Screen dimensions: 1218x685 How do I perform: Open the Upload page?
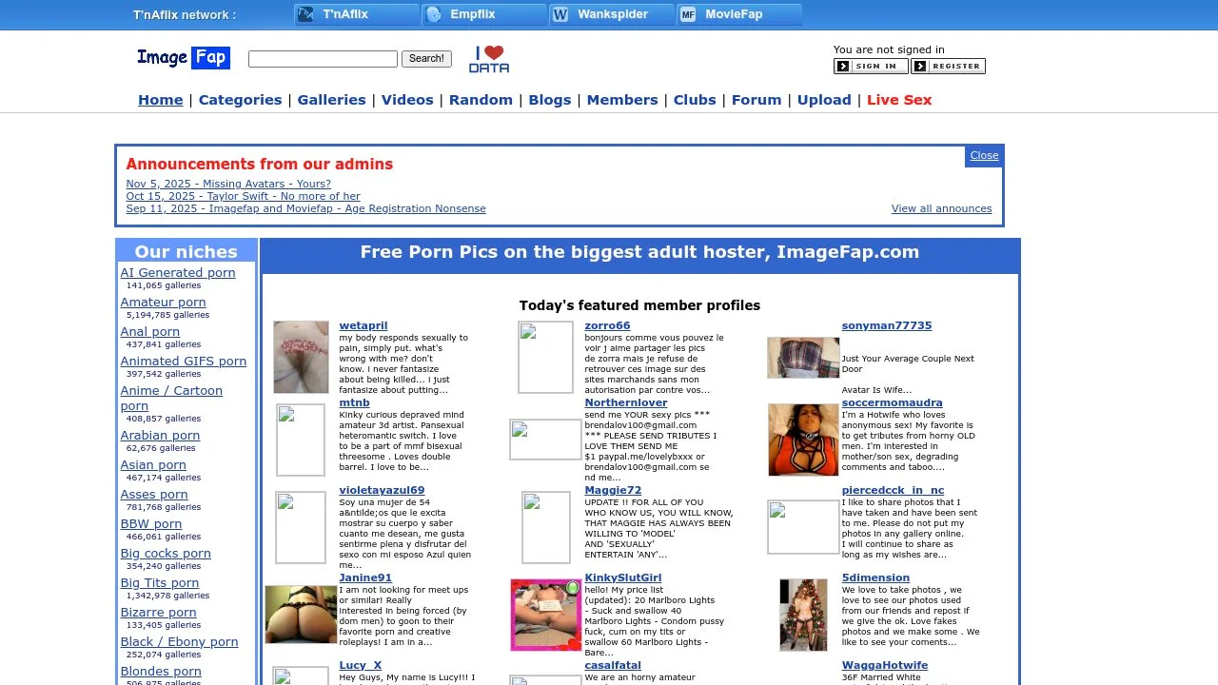click(x=824, y=99)
